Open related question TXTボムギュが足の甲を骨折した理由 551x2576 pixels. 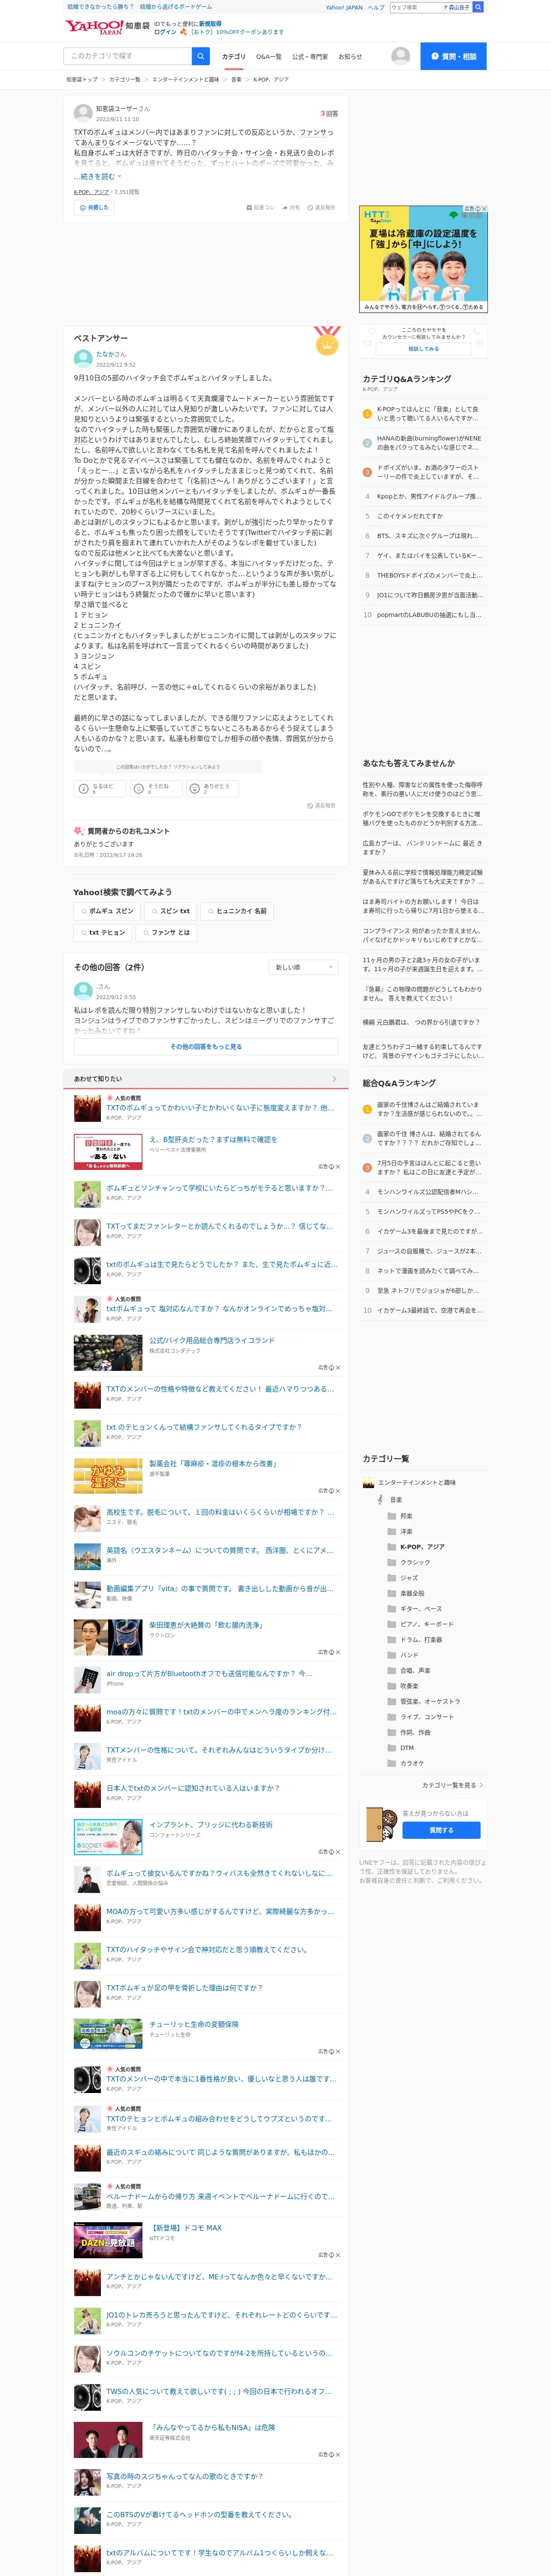coord(184,1988)
